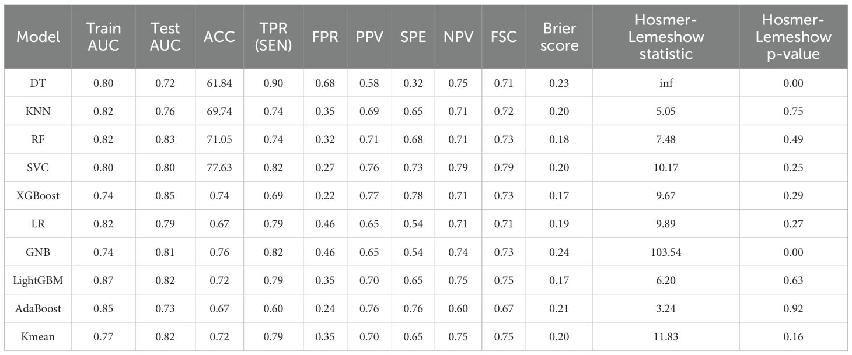Click the Hosmer-Lemeshow p-value header

click(793, 37)
